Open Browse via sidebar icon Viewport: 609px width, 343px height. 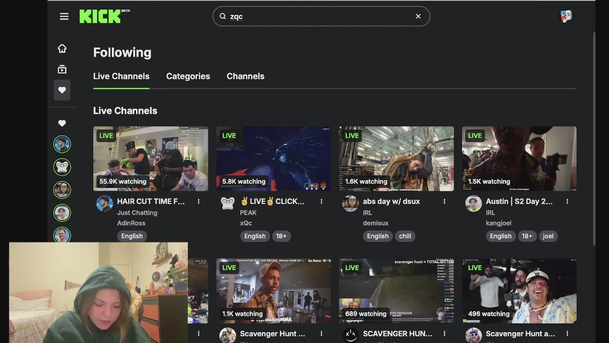pos(62,70)
